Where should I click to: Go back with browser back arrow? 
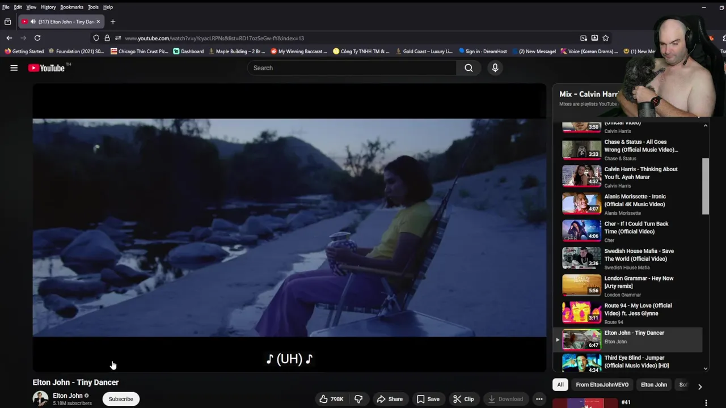[x=9, y=38]
